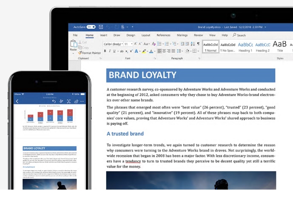The image size is (293, 207).
Task: Align the paragraph to the right
Action: [x=169, y=51]
